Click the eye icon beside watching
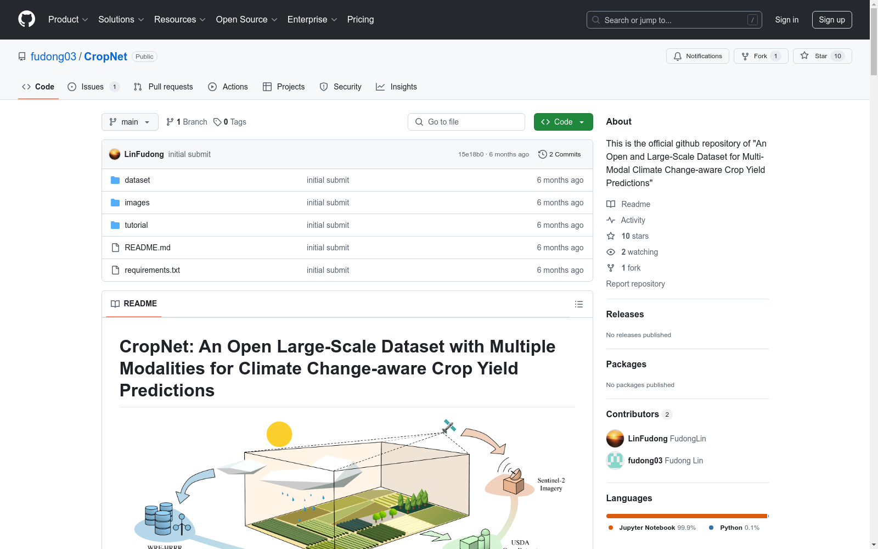This screenshot has width=878, height=549. 611,252
